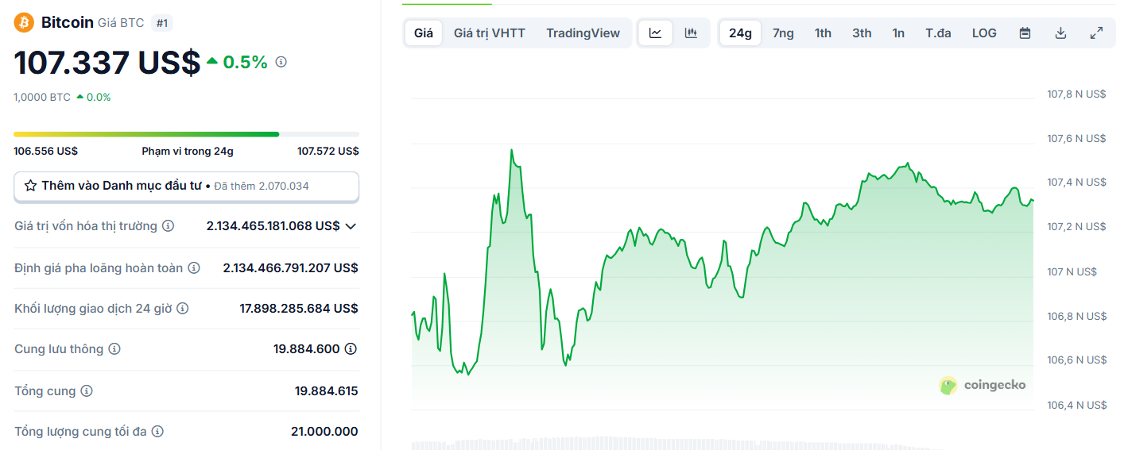Switch to line chart view icon
Screen dimensions: 1128x450
coord(656,33)
